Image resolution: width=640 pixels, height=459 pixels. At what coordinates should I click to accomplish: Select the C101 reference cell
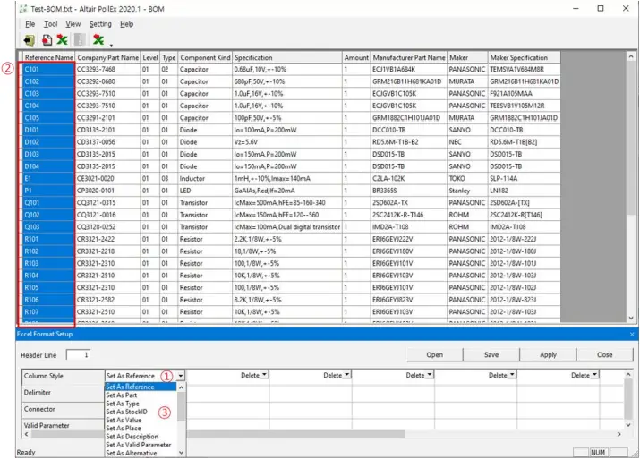[x=48, y=70]
